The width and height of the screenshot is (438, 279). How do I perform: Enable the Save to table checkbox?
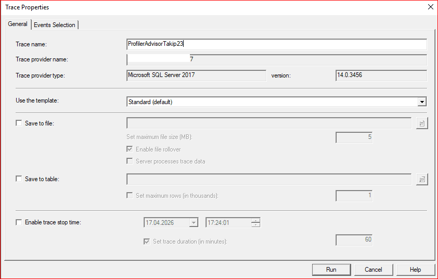19,179
